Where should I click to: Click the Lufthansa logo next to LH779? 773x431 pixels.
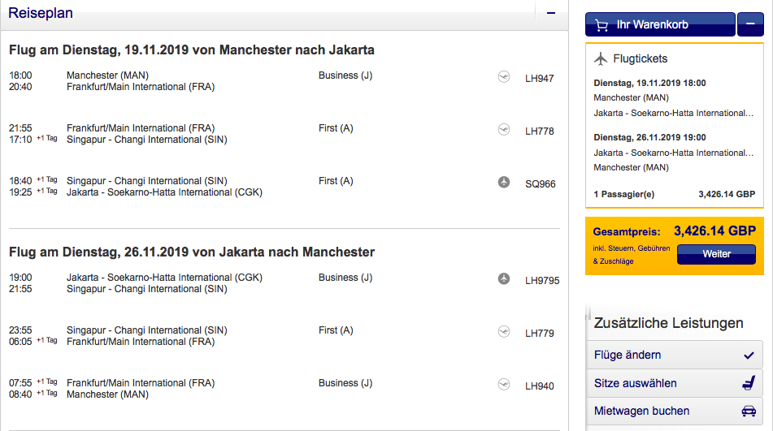pos(504,332)
